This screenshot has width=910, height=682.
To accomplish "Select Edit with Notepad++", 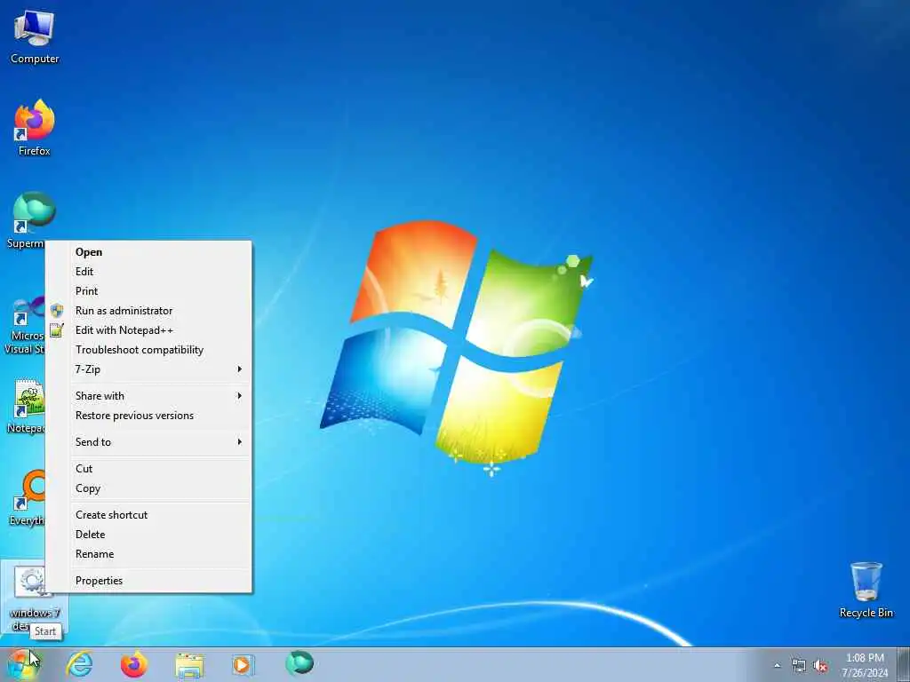I will [x=149, y=330].
